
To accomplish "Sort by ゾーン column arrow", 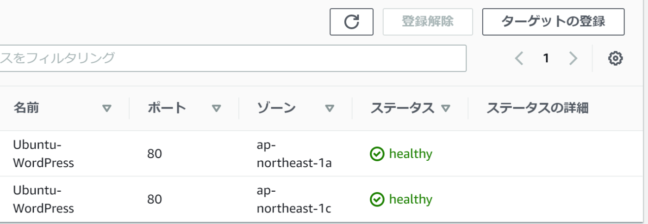I will click(x=330, y=109).
